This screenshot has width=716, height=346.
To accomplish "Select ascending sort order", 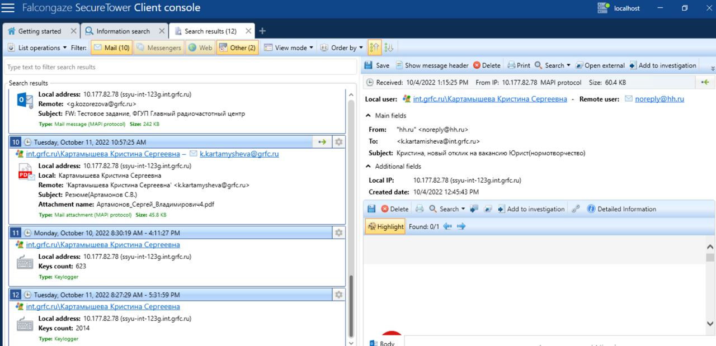I will click(375, 48).
